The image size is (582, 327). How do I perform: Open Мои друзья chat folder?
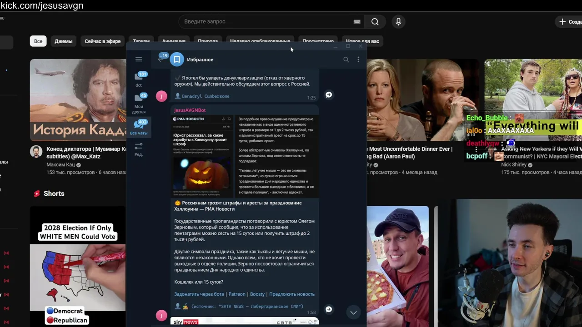139,103
